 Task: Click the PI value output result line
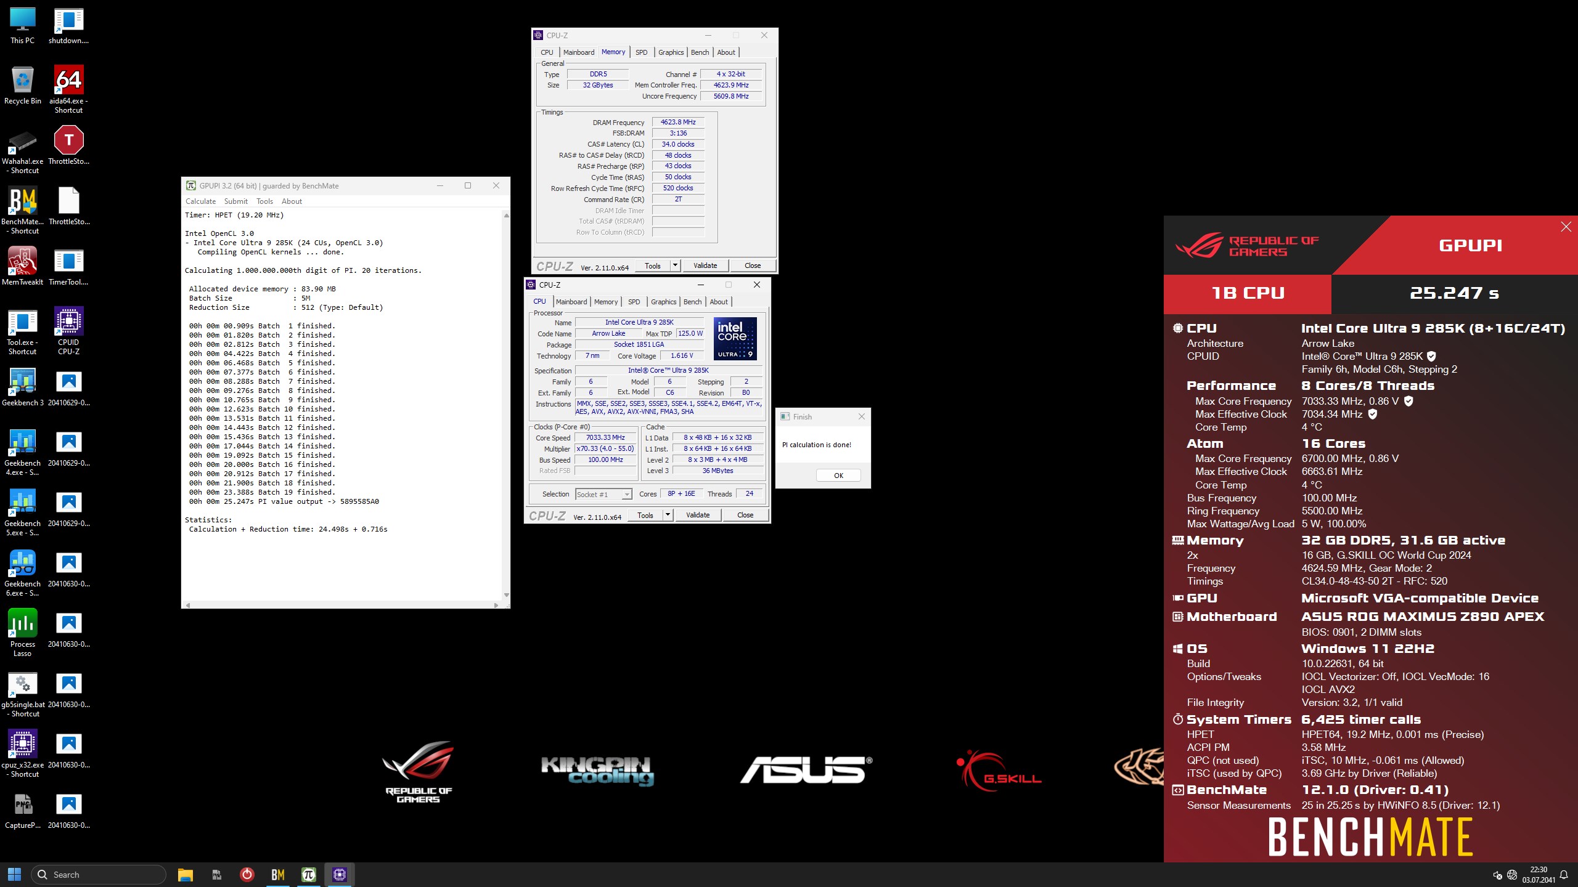(284, 501)
